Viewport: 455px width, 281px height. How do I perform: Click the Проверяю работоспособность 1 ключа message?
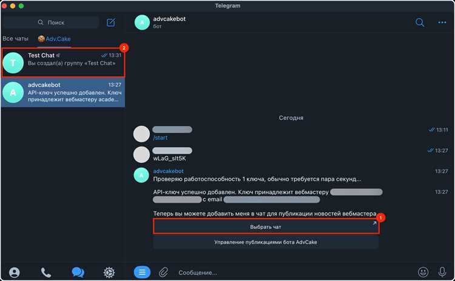tap(257, 179)
